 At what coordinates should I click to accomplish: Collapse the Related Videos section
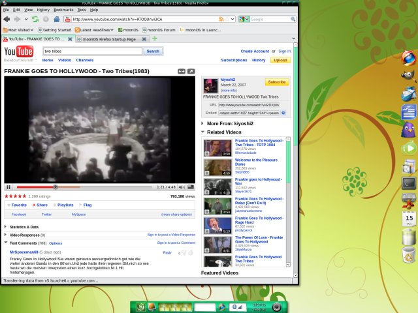pyautogui.click(x=203, y=132)
